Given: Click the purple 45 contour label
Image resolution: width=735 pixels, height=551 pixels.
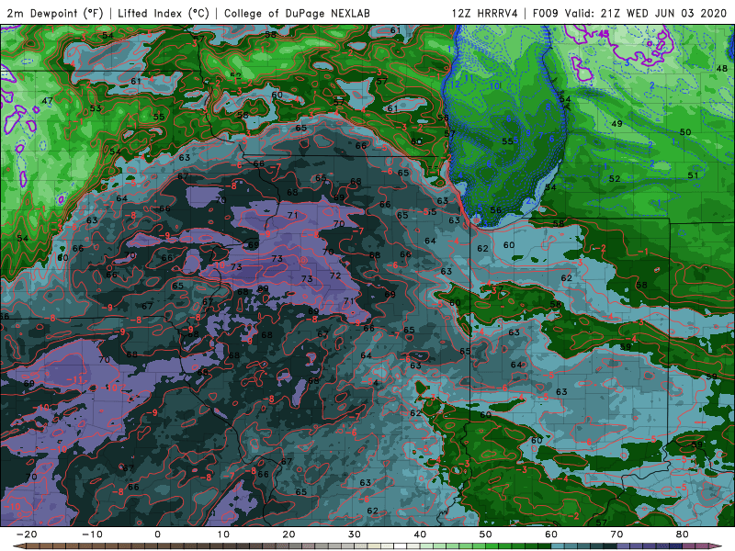Looking at the screenshot, I should [x=604, y=34].
